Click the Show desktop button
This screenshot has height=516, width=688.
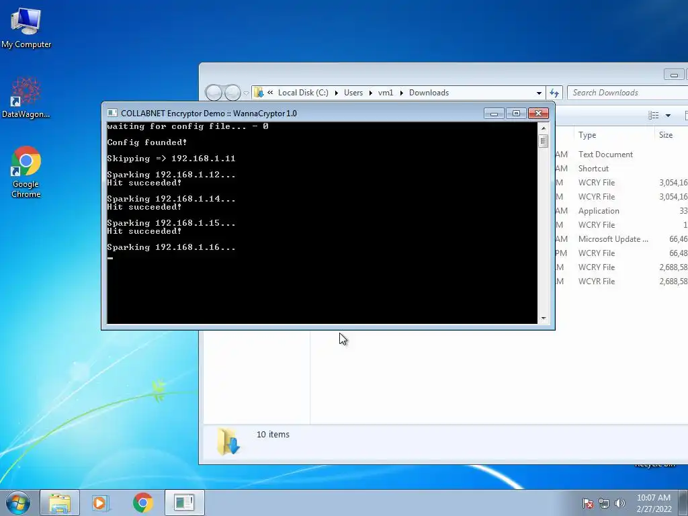(683, 503)
